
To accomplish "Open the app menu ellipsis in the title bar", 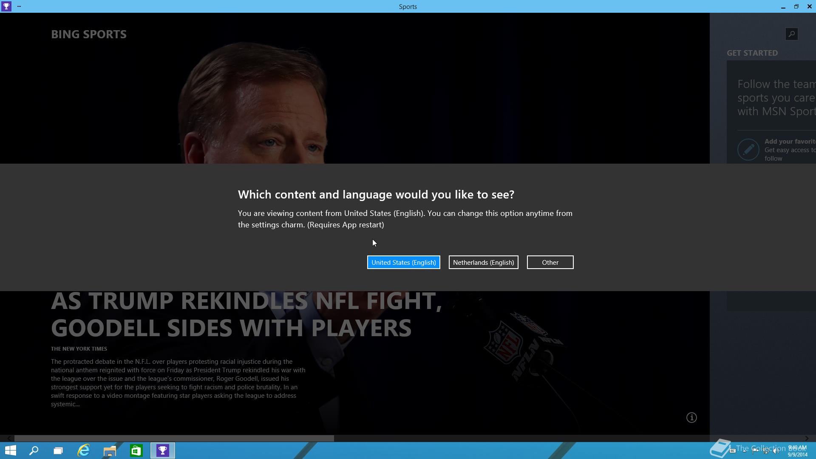I will coord(19,6).
